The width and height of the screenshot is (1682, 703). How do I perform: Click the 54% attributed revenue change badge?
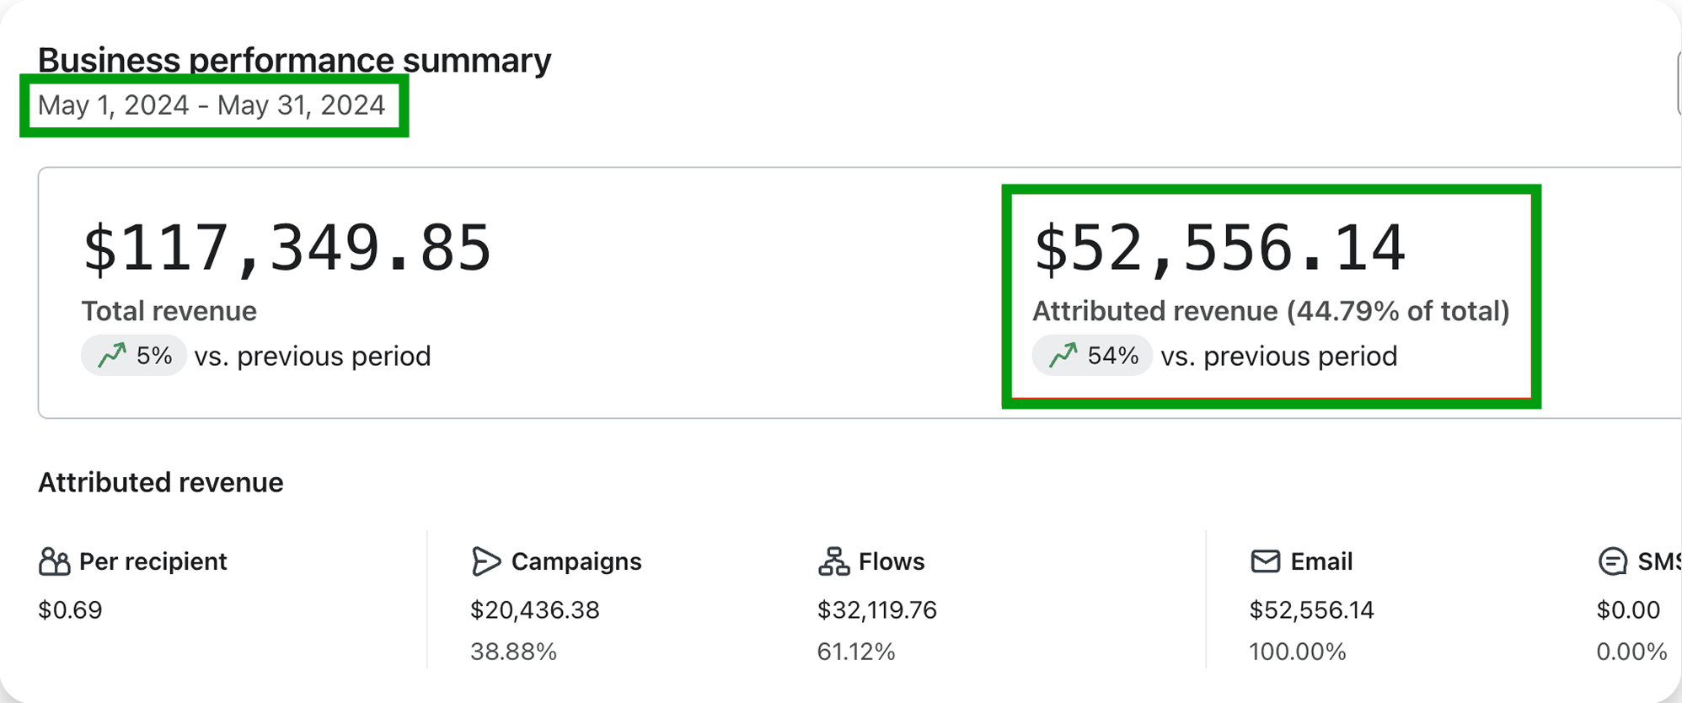coord(1092,356)
